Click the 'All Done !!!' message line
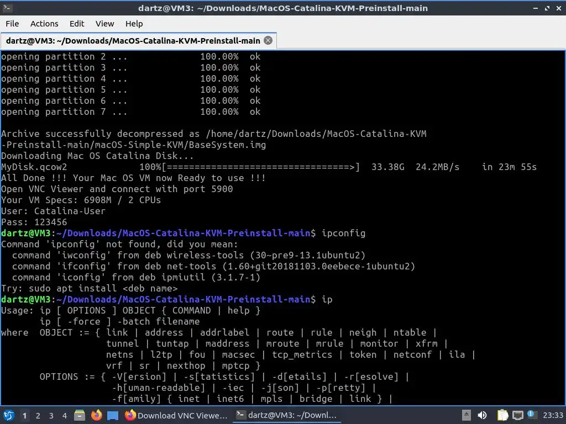 point(133,178)
